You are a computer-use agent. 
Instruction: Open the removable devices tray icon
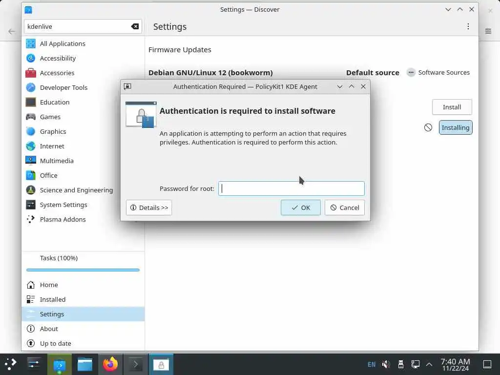[401, 364]
